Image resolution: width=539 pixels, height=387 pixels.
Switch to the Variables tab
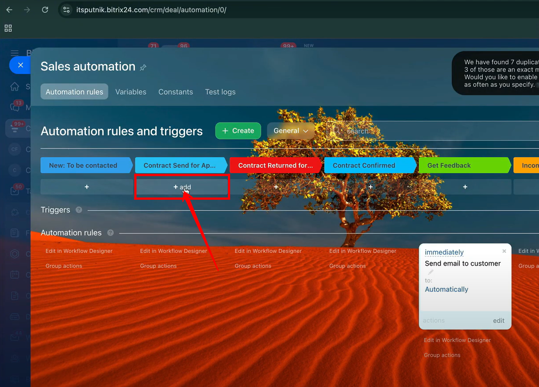point(131,92)
